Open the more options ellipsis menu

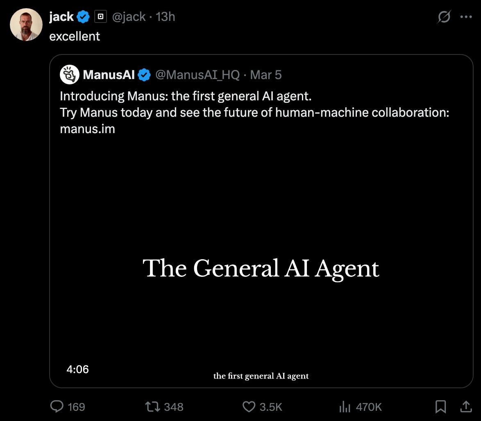(x=466, y=16)
